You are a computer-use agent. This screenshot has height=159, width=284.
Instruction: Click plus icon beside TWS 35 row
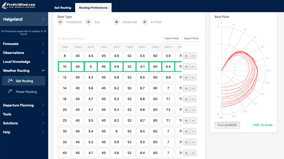point(186,142)
